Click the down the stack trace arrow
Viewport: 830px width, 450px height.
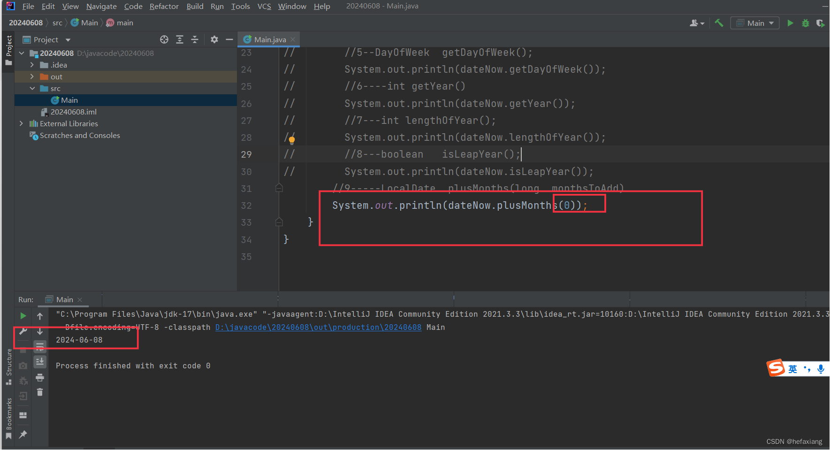tap(40, 331)
